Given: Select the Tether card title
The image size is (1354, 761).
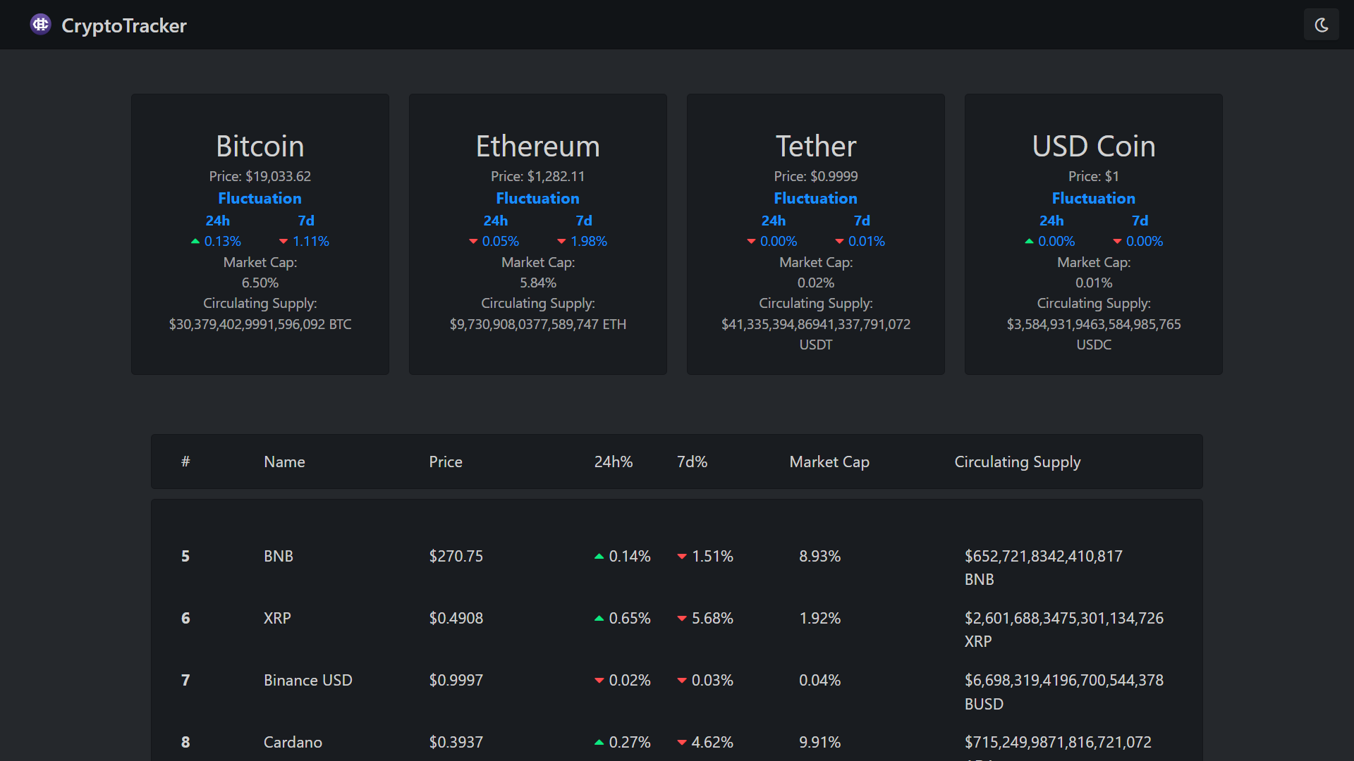Looking at the screenshot, I should click(816, 146).
